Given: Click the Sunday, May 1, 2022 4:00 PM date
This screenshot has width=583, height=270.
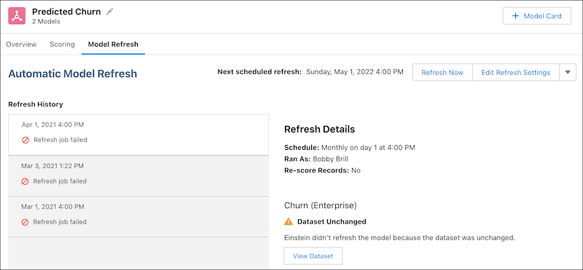Looking at the screenshot, I should (355, 72).
